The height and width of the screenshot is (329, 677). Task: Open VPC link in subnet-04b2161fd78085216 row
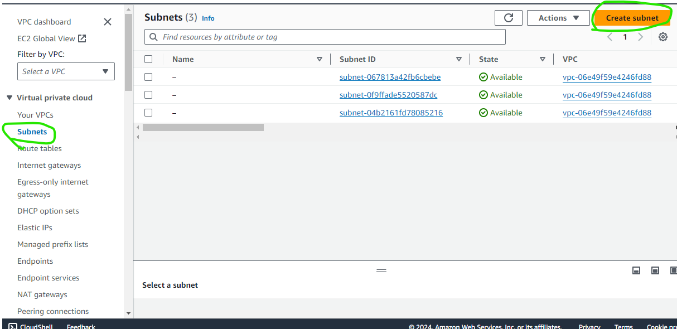coord(607,113)
